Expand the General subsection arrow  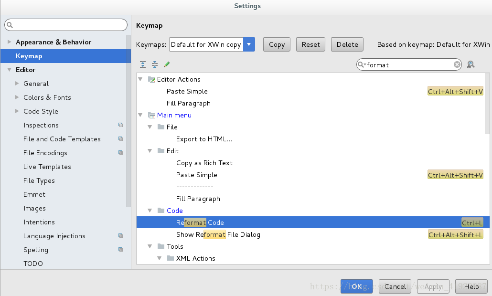tap(17, 84)
